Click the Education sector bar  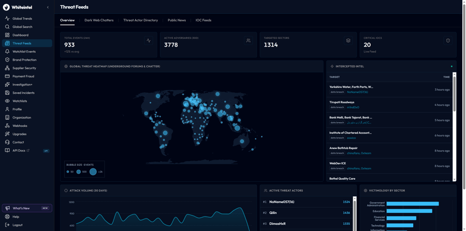click(x=409, y=211)
